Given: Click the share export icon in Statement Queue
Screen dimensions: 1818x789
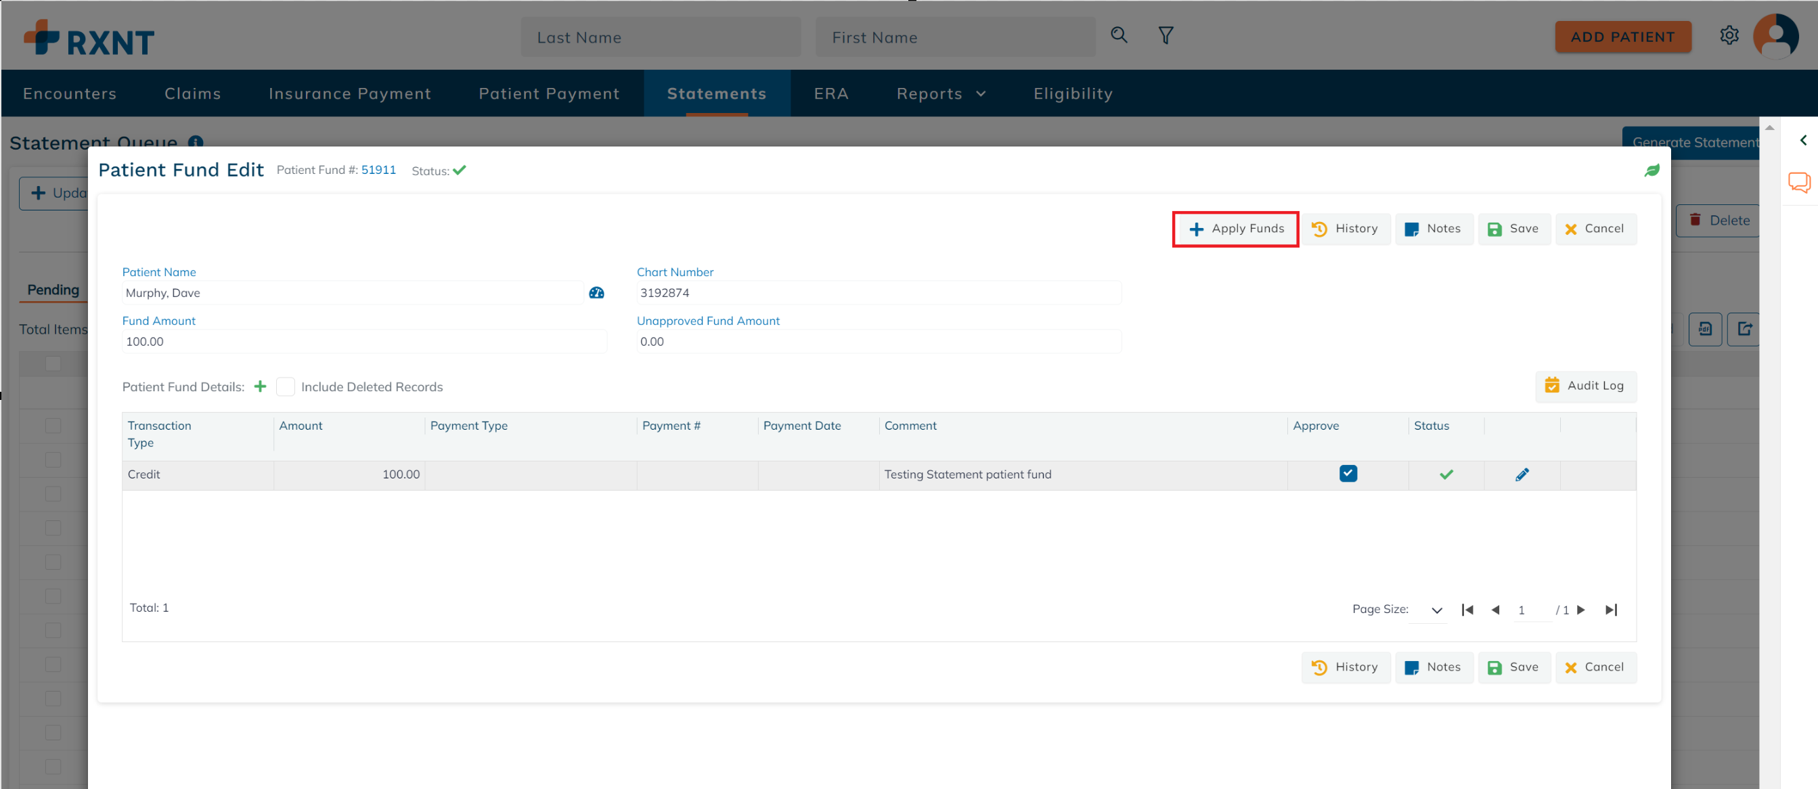Looking at the screenshot, I should (1744, 329).
